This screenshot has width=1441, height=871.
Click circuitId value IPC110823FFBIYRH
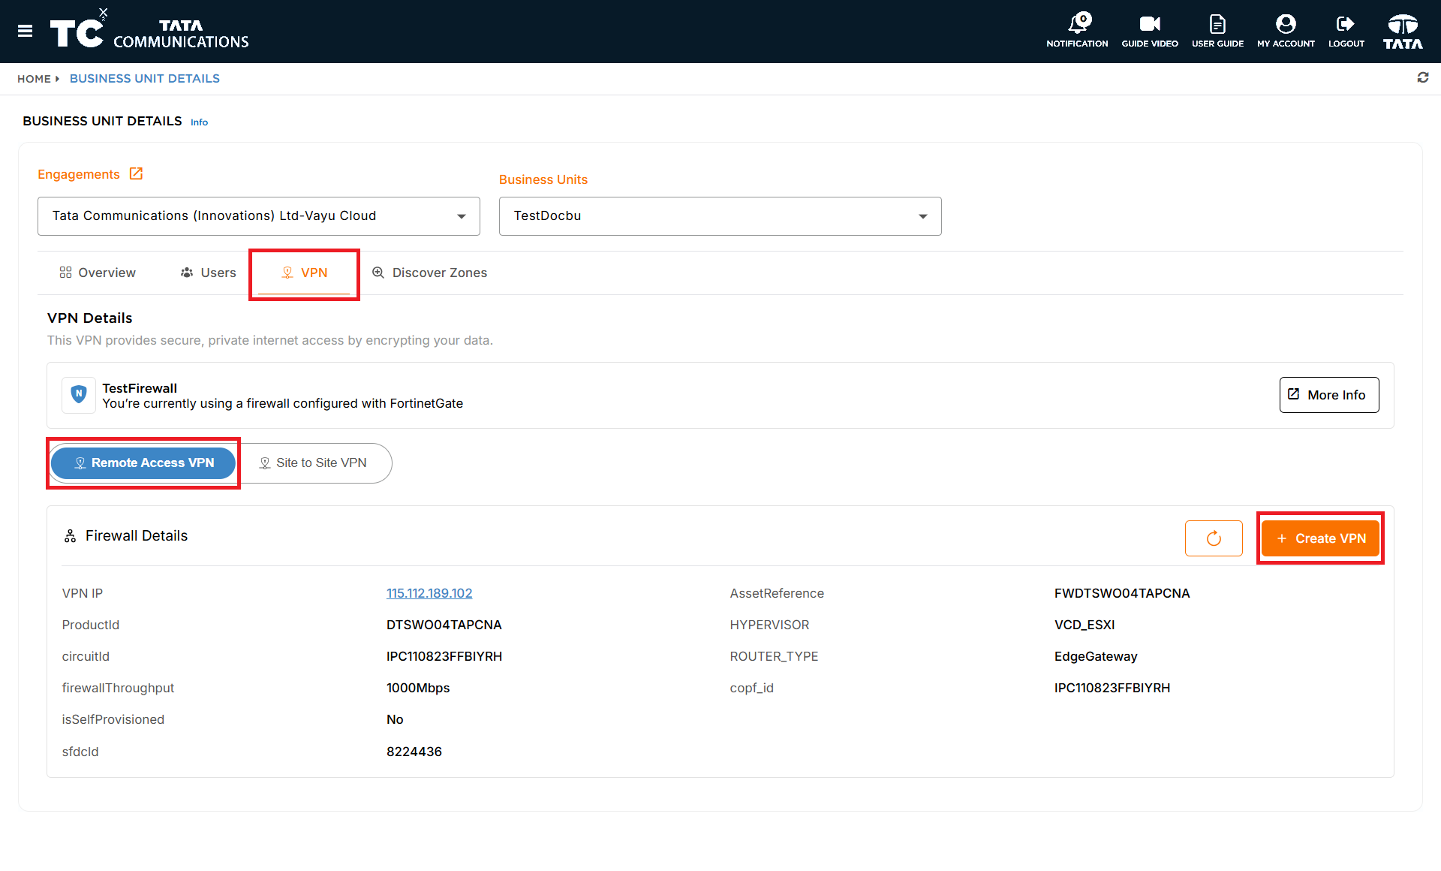tap(444, 656)
